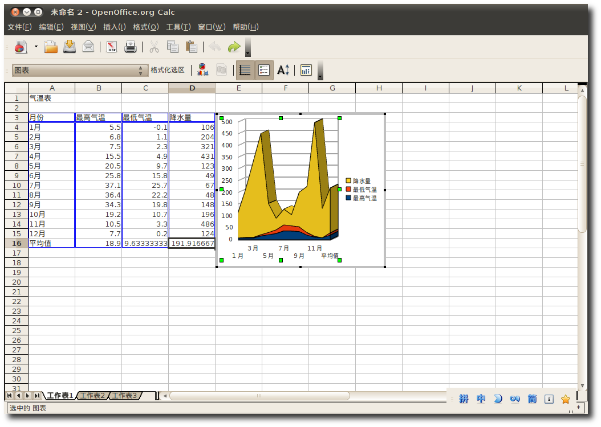Image resolution: width=601 pixels, height=427 pixels.
Task: Click the yellow 降水量 legend swatch
Action: (x=348, y=180)
